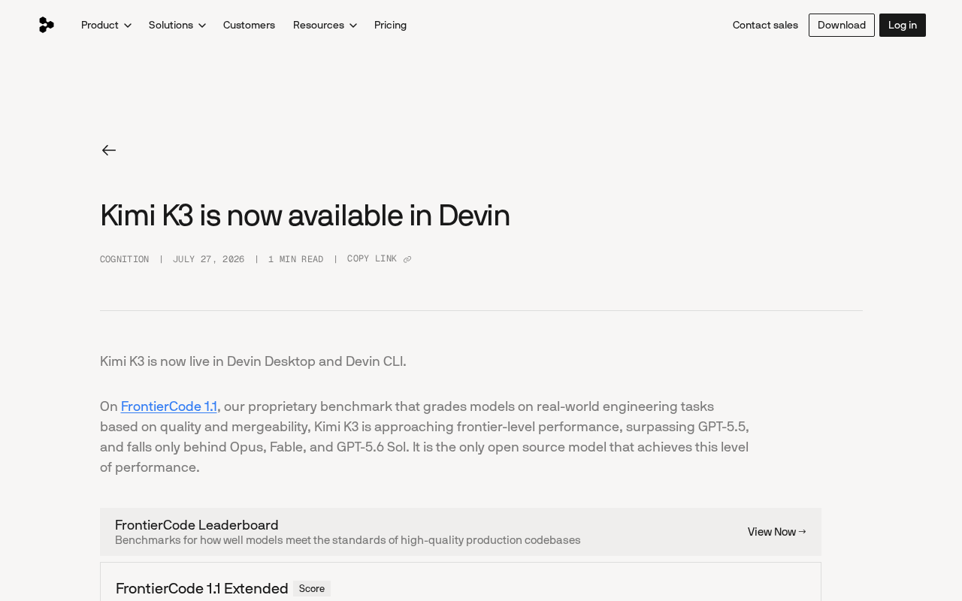This screenshot has width=962, height=601.
Task: Click the FrontierCode Leaderboard banner title
Action: pos(197,525)
